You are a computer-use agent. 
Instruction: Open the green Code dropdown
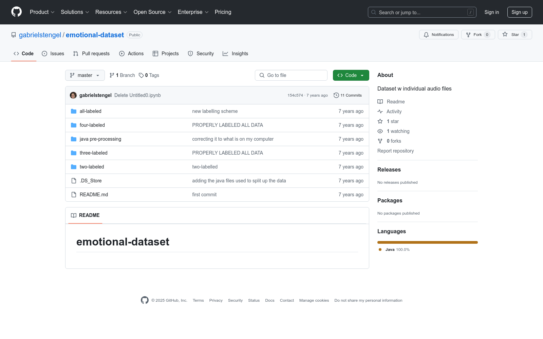coord(351,75)
